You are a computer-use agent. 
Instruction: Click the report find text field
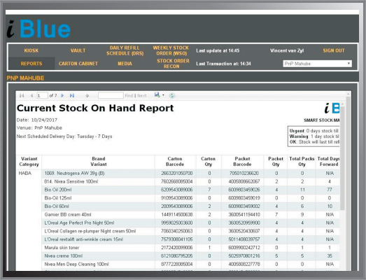[111, 95]
